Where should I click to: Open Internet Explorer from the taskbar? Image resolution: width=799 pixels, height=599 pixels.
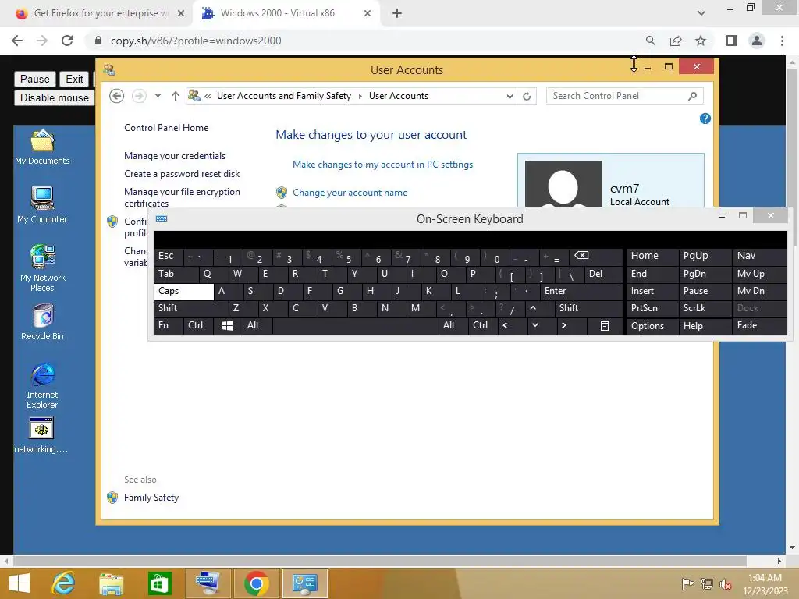(64, 583)
